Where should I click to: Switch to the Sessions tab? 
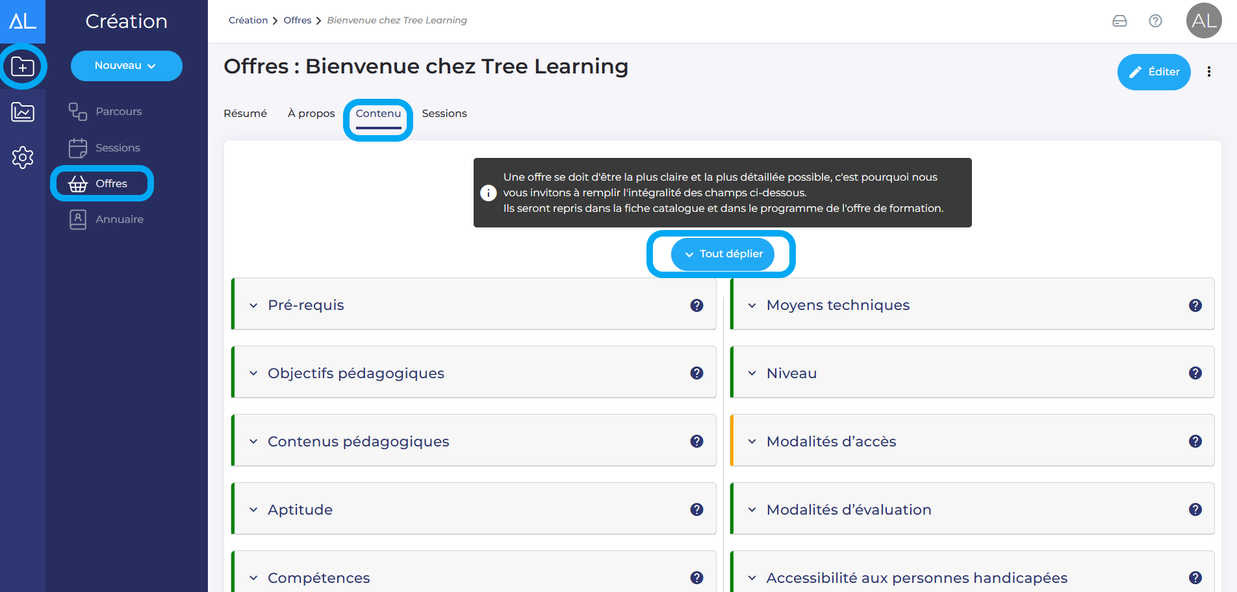tap(444, 114)
